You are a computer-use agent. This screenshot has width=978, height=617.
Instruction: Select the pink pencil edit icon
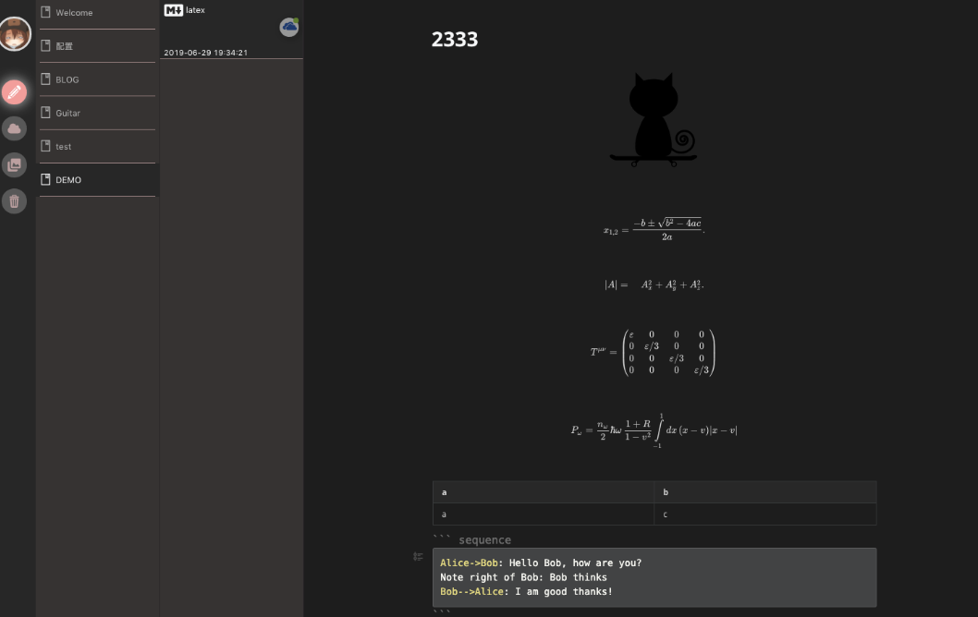[x=15, y=92]
